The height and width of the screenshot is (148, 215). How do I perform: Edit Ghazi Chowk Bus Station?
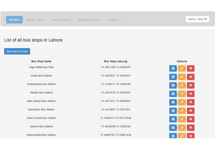coord(182,119)
